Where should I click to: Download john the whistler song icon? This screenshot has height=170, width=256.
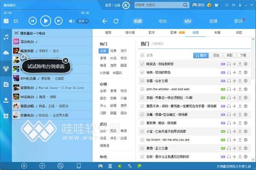(240, 89)
